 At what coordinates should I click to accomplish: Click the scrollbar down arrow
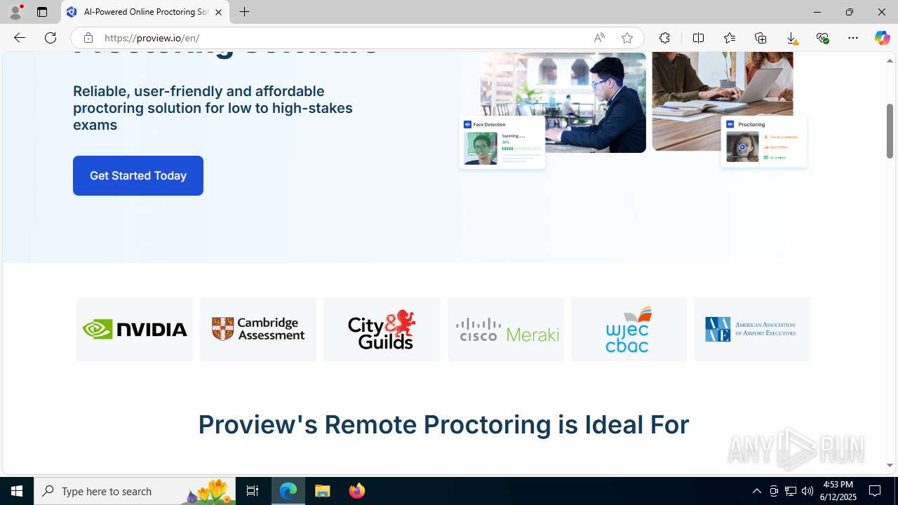pyautogui.click(x=890, y=466)
